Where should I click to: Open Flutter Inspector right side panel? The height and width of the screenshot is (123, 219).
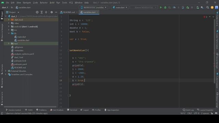pos(217,80)
